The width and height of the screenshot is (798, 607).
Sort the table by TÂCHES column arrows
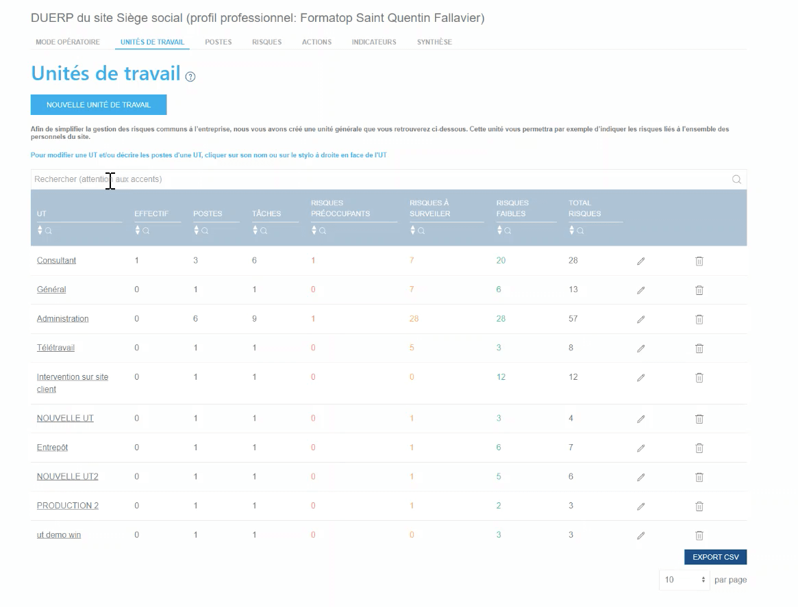(x=255, y=231)
